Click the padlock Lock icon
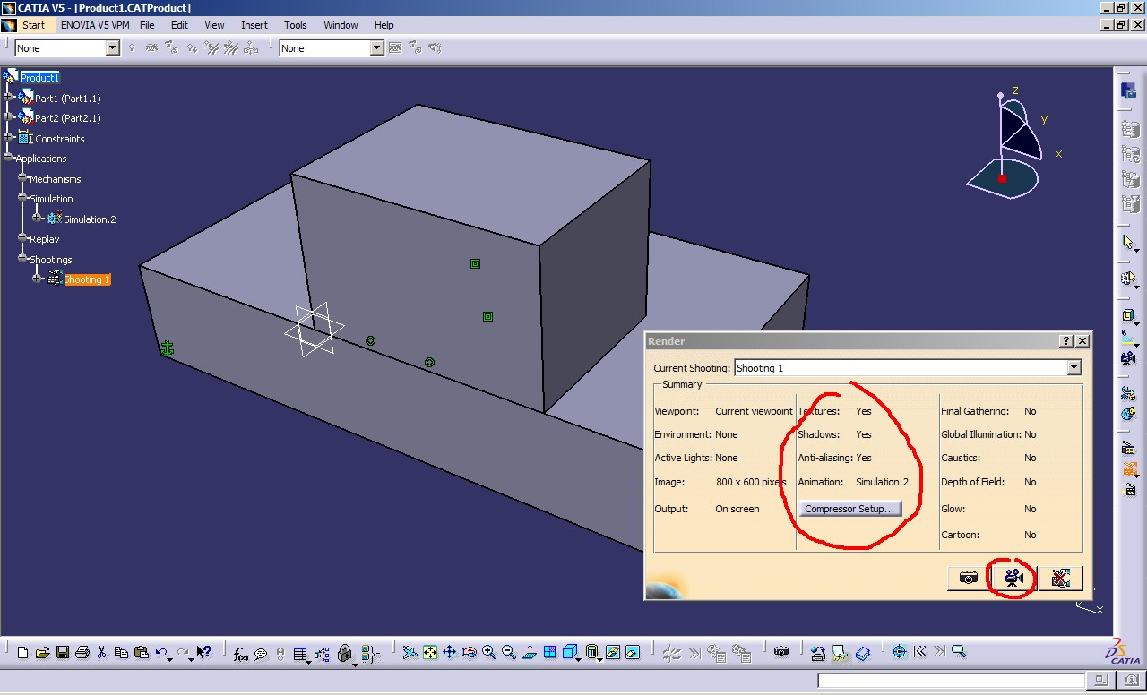 point(344,653)
